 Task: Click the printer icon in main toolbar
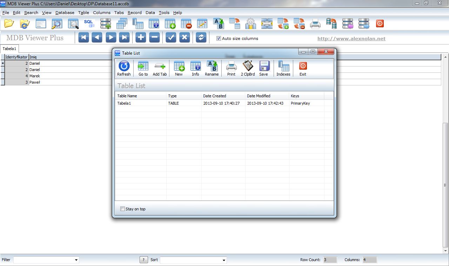315,24
